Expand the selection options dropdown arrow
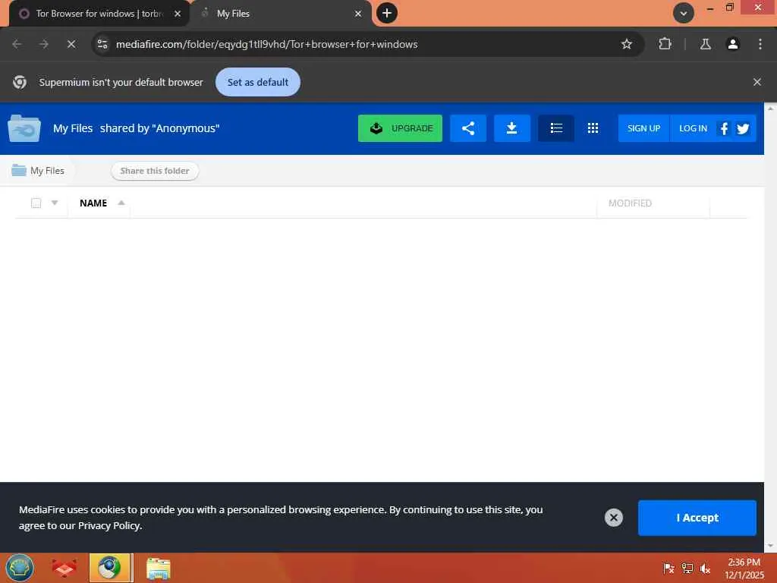The height and width of the screenshot is (583, 777). pyautogui.click(x=55, y=203)
